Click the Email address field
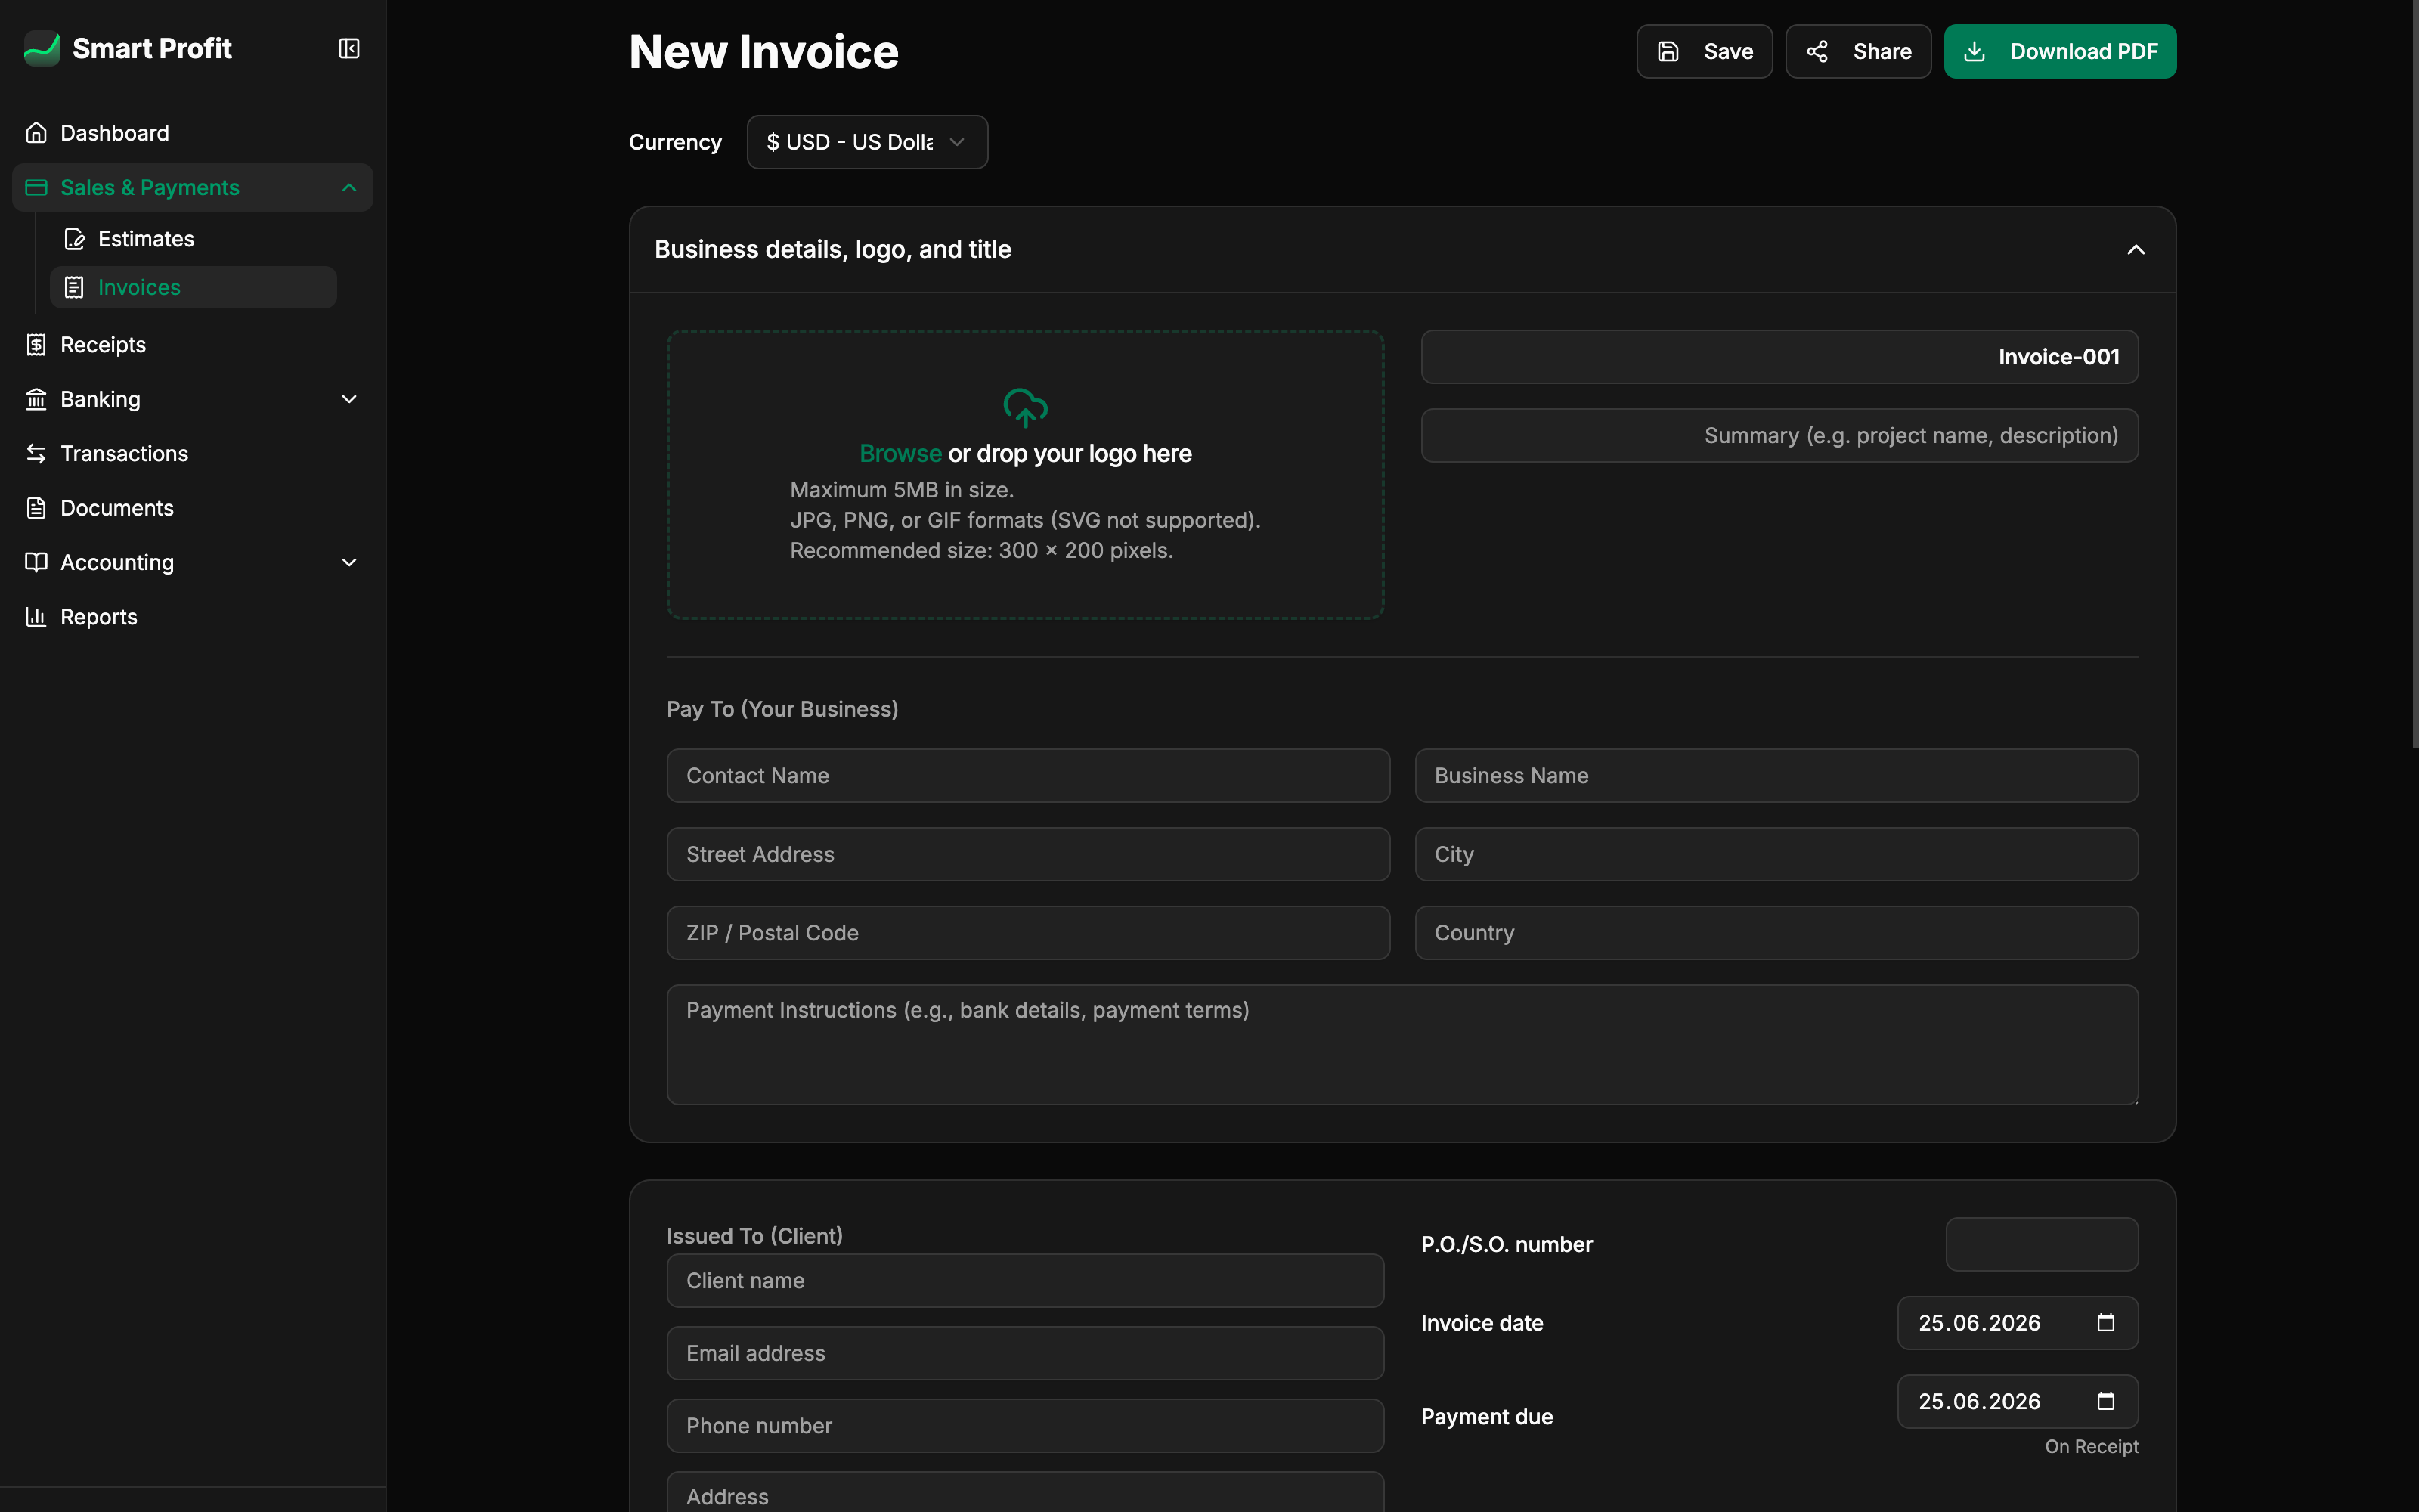This screenshot has height=1512, width=2419. coord(1024,1353)
